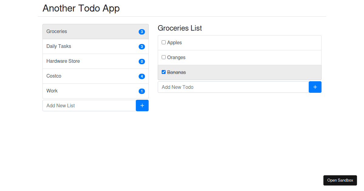
Task: Click the count badge next to Work
Action: (x=142, y=91)
